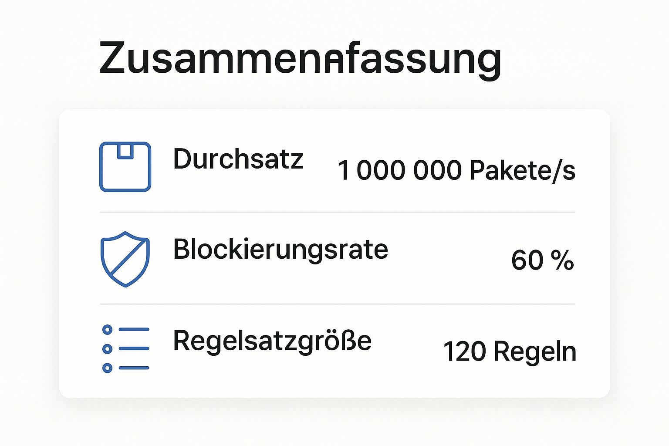
Task: Click the rule list icon beside Regelsatzgröße
Action: [125, 348]
